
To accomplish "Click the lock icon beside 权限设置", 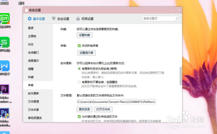I will tap(78, 19).
